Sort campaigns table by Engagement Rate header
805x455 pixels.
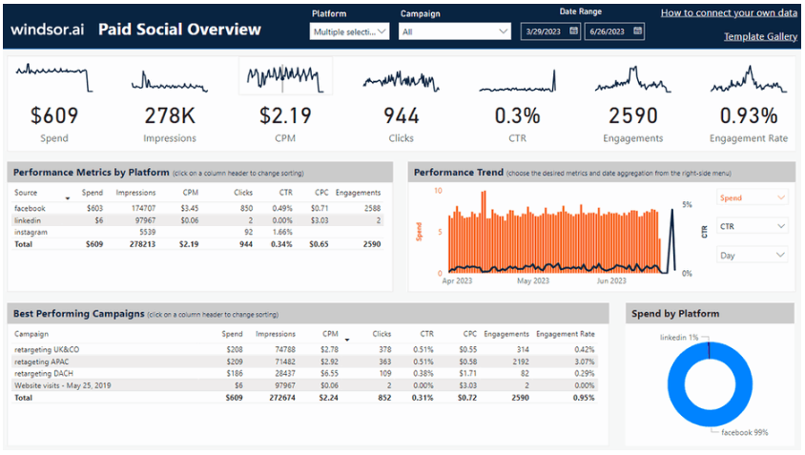click(x=566, y=334)
